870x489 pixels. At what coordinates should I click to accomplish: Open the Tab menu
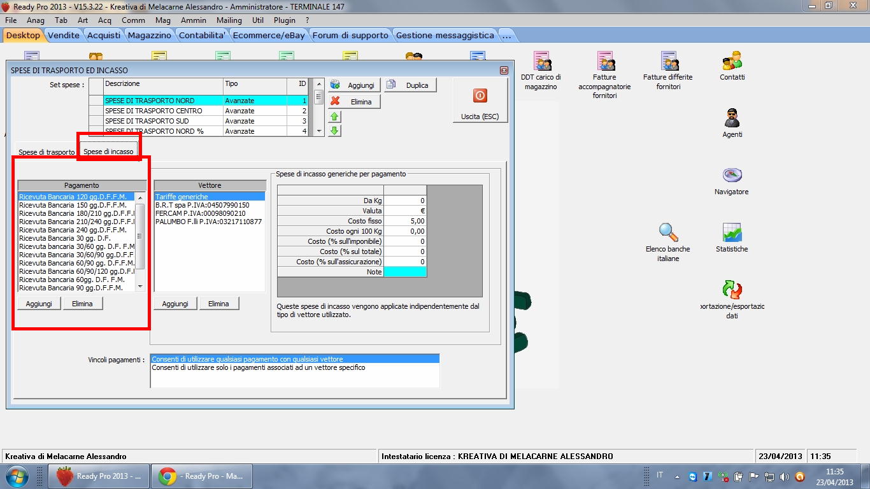point(61,20)
